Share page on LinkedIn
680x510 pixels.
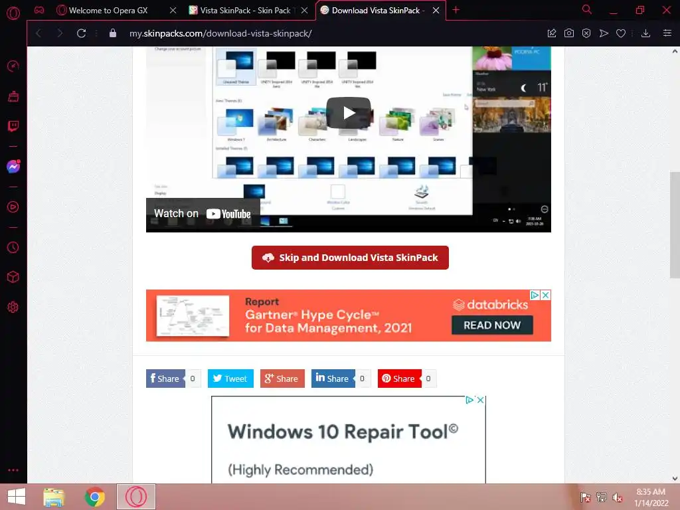point(333,379)
